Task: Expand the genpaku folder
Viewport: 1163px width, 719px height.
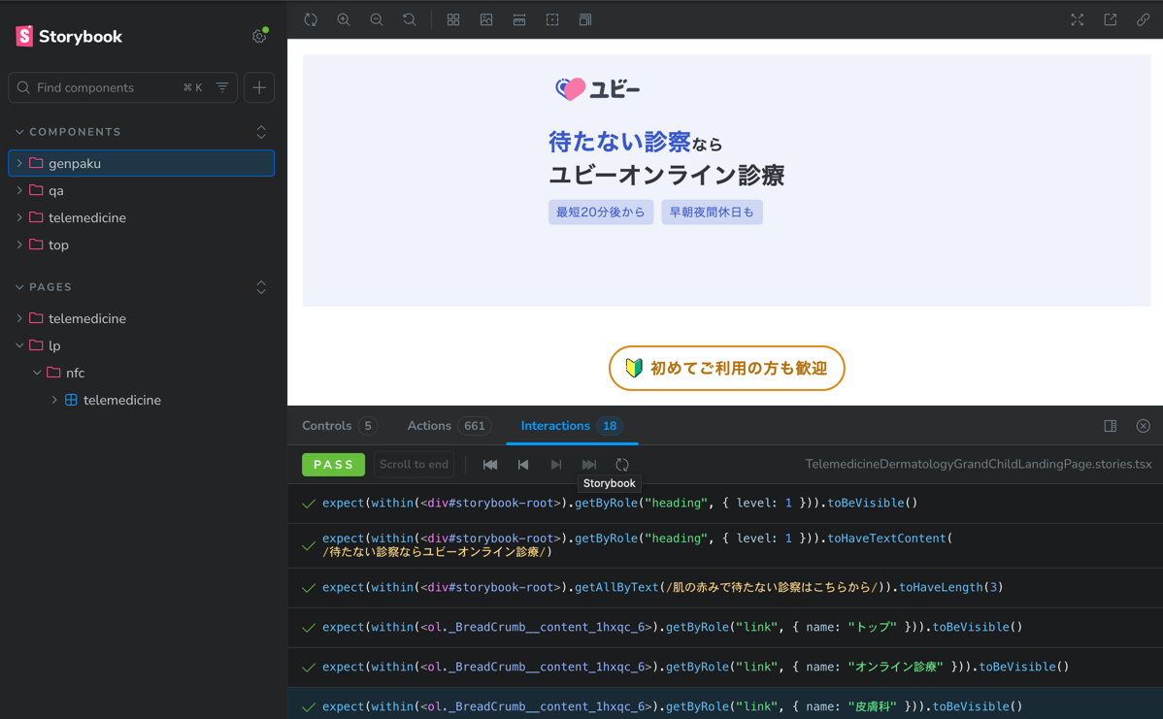Action: point(141,163)
